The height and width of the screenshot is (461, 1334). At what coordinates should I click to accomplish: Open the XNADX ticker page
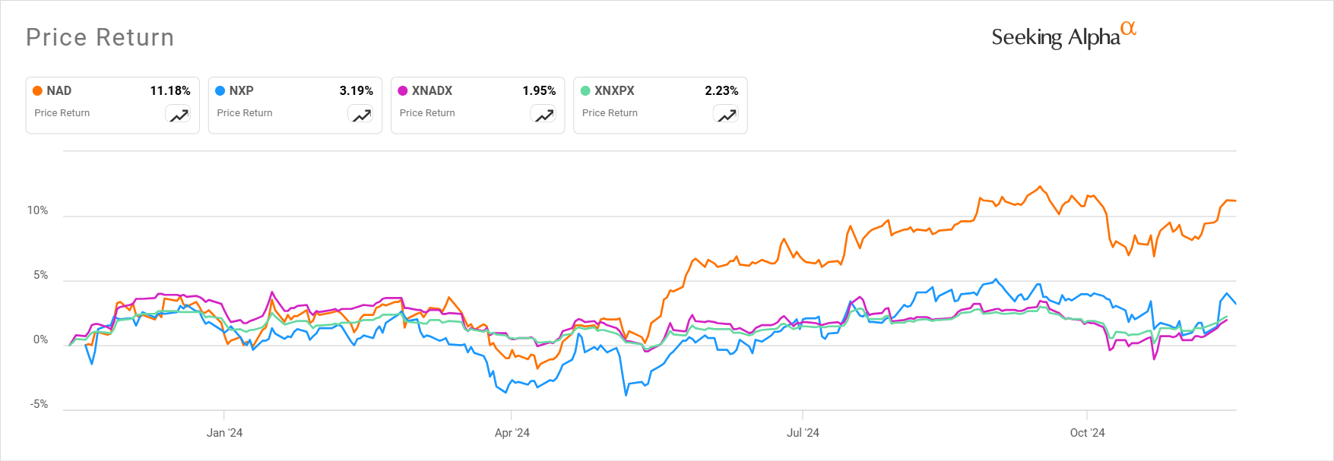[x=433, y=90]
